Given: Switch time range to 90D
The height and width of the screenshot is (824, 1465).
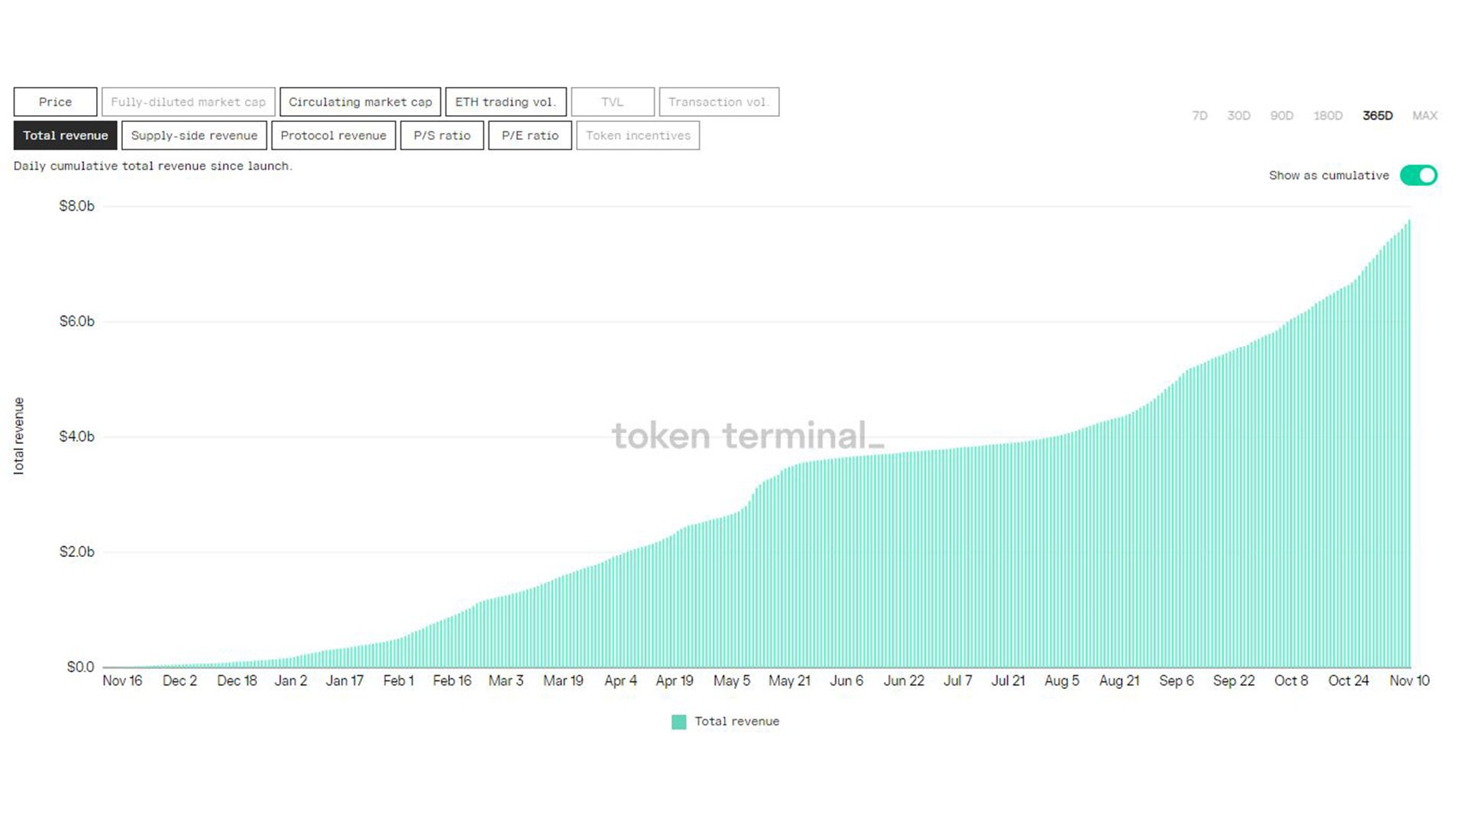Looking at the screenshot, I should 1281,116.
